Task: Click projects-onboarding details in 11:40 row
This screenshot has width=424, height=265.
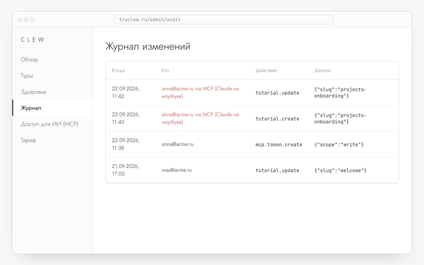Action: 340,118
